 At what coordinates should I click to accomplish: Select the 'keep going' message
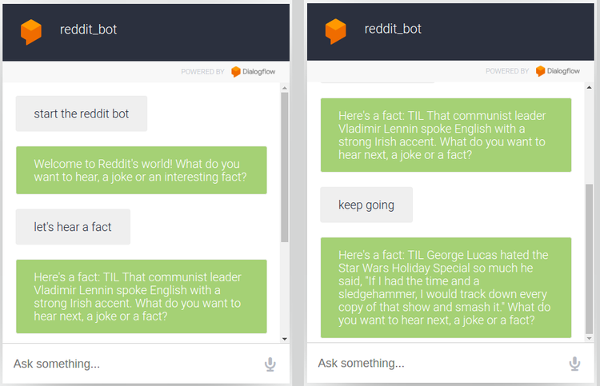(366, 205)
